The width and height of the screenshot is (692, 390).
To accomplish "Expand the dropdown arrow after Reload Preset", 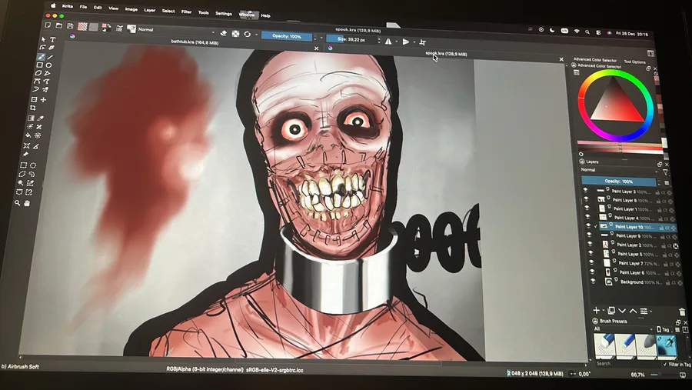I will 256,35.
